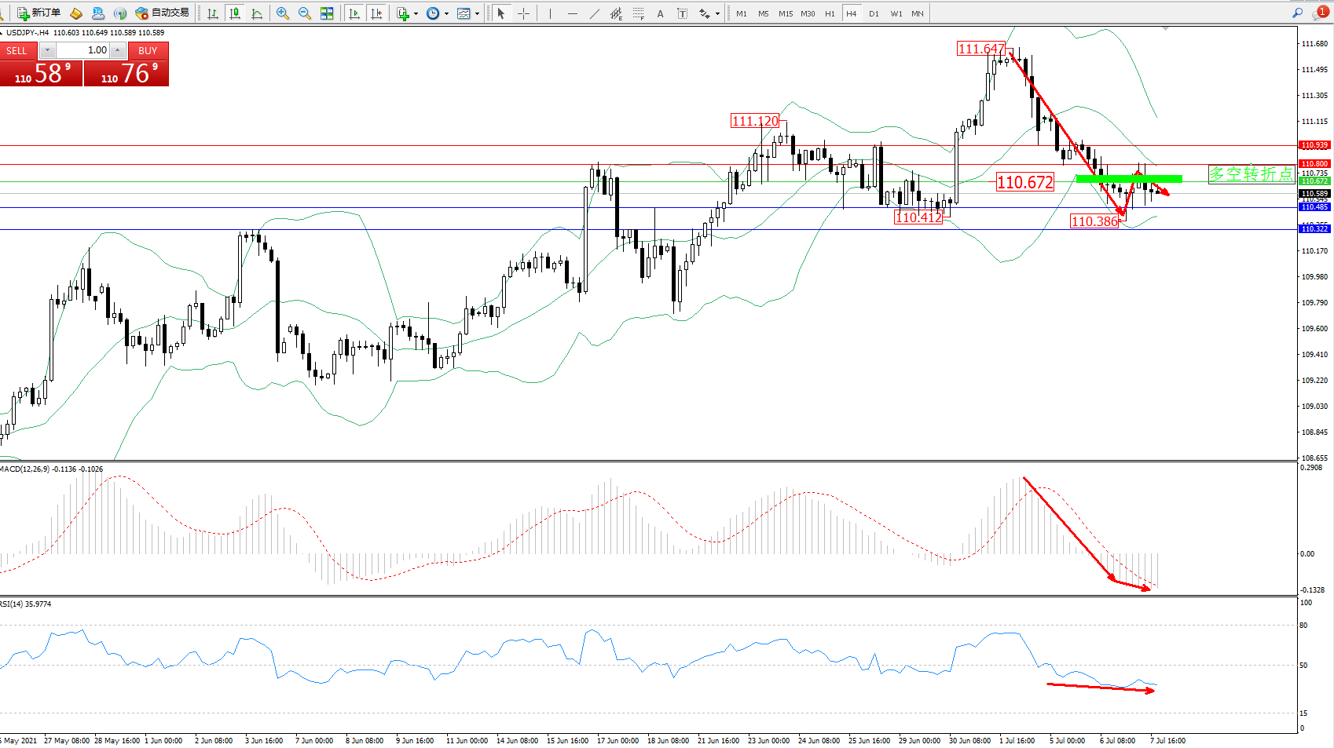This screenshot has width=1334, height=748.
Task: Open the search magnifier icon
Action: [1297, 13]
